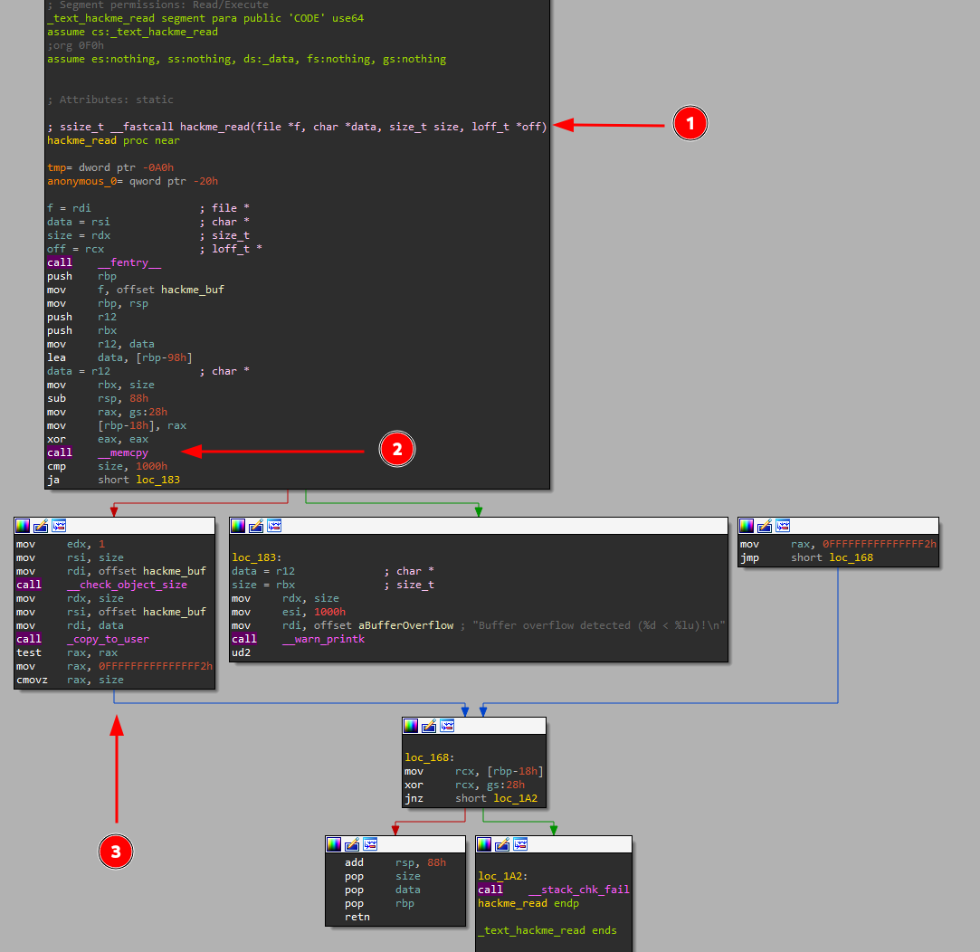Navigate to the __warn_printk call
The width and height of the screenshot is (980, 952).
326,638
